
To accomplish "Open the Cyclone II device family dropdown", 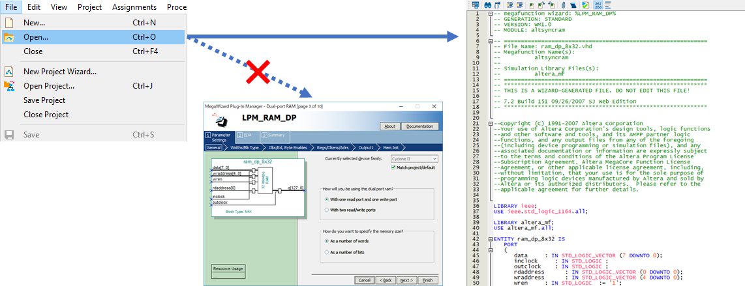I will click(414, 159).
